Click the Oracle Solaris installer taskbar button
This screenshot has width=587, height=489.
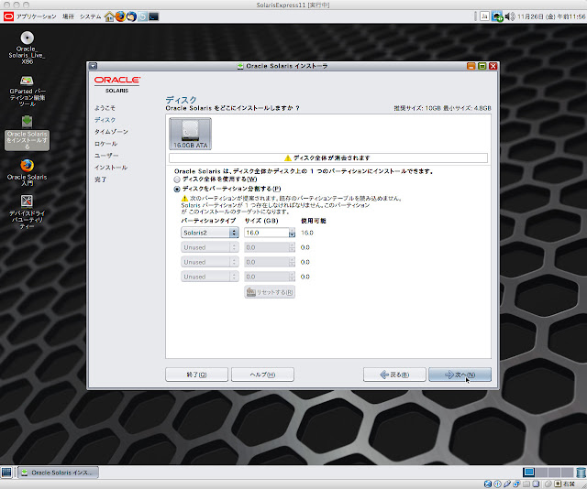pos(59,473)
